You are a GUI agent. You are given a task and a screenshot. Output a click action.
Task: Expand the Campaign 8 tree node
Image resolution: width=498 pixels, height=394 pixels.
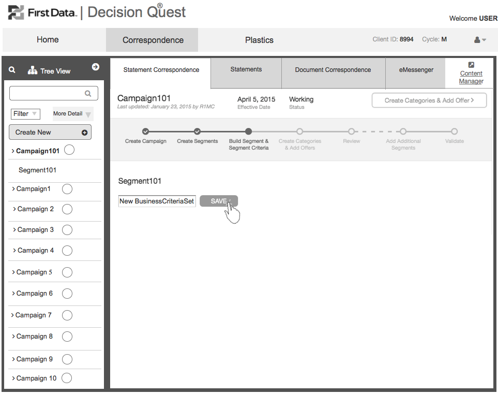tap(13, 337)
